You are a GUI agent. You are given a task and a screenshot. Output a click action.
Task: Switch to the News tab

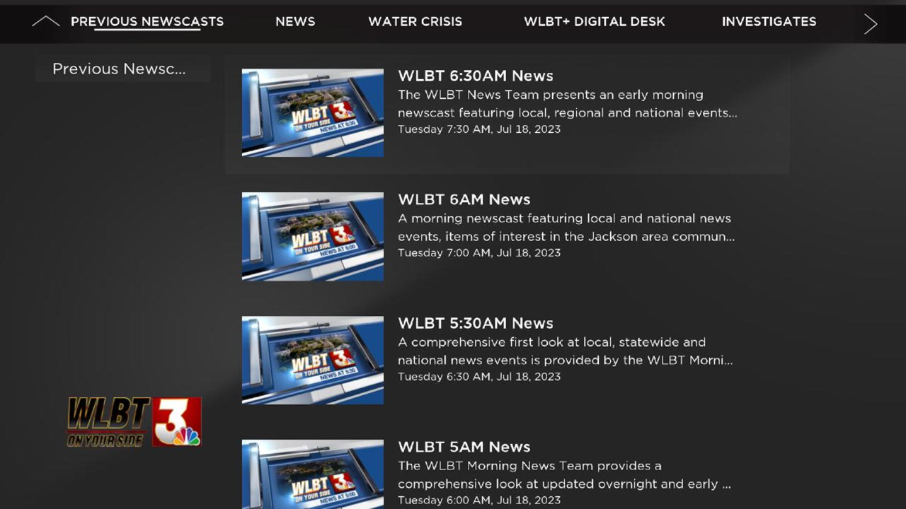[295, 22]
